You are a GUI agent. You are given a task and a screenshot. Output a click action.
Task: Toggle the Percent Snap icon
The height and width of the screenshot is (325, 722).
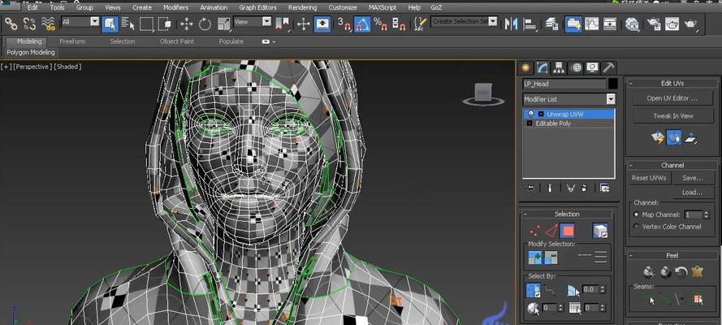[x=380, y=24]
